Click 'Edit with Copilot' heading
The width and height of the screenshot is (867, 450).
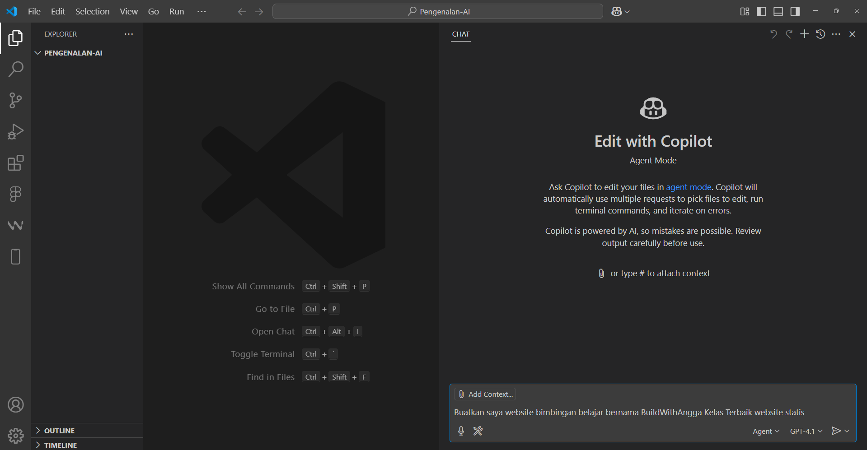pos(653,141)
